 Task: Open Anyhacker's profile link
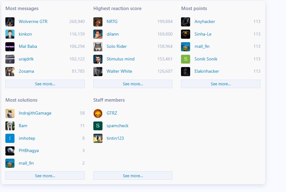click(205, 21)
